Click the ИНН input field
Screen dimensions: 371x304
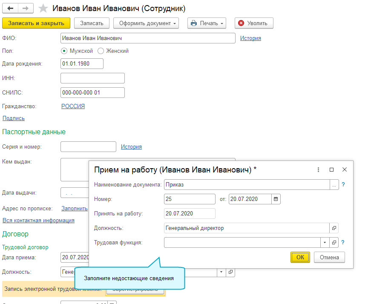[92, 78]
